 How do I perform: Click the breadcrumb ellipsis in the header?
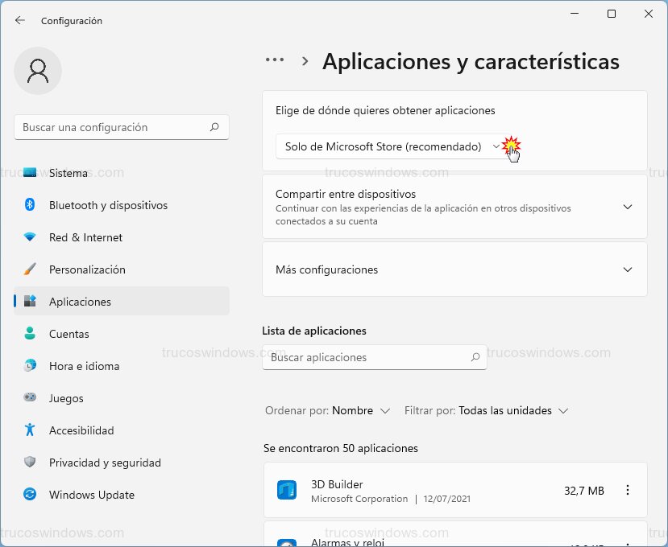pos(275,59)
